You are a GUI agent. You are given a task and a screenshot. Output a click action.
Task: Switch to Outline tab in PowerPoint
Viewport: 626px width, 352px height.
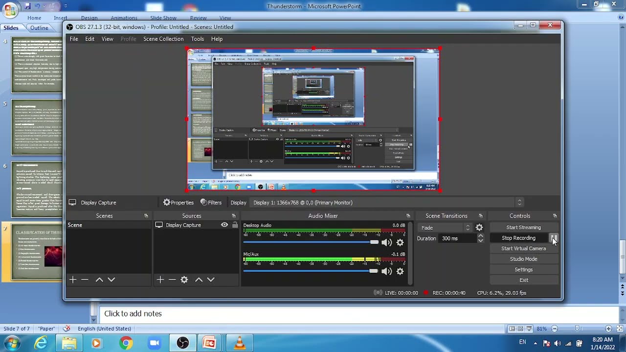coord(39,28)
